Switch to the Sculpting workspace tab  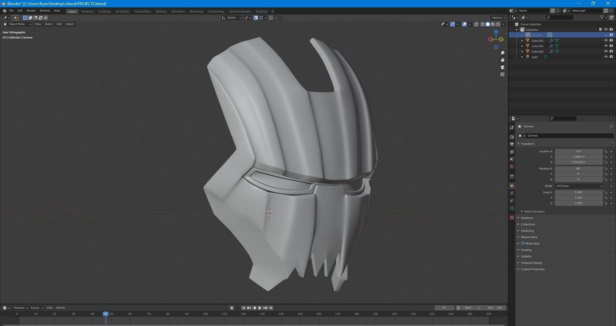click(104, 12)
